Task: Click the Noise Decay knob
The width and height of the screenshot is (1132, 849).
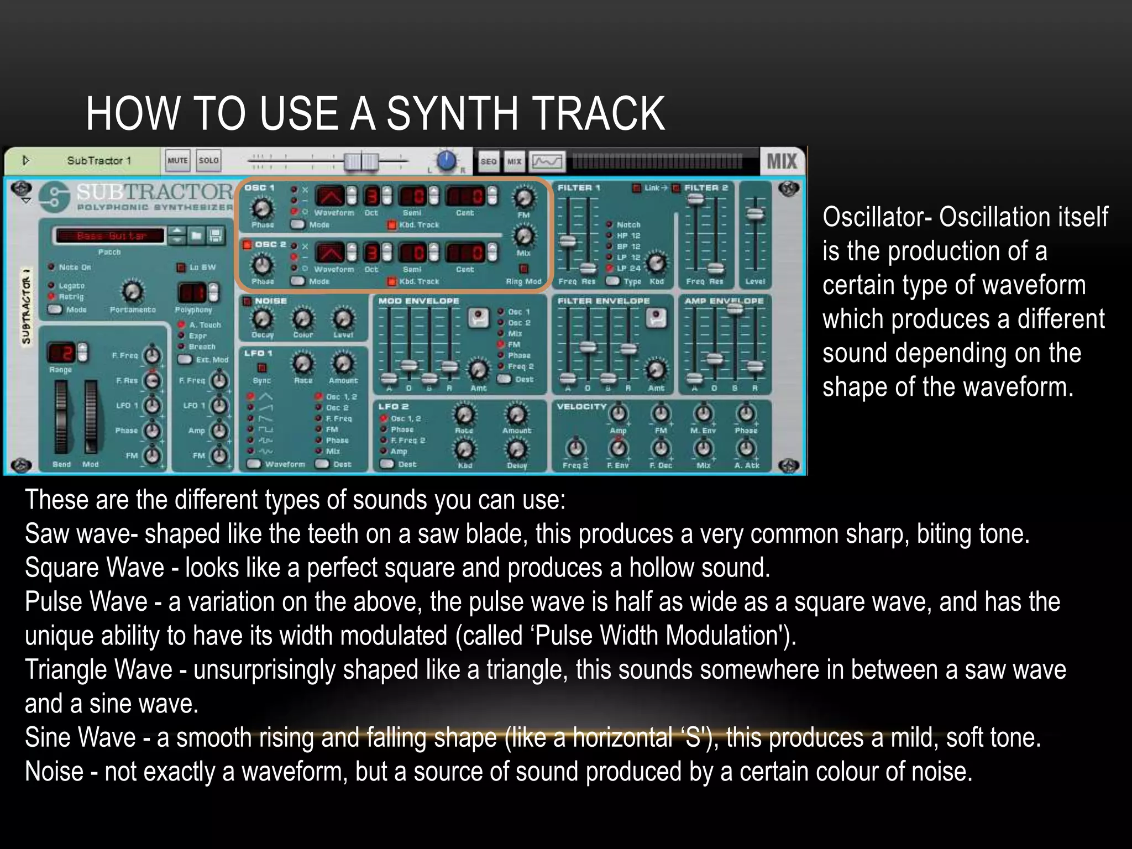Action: click(262, 319)
